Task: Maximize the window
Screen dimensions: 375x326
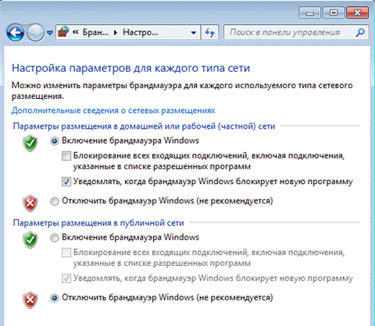Action: 334,12
